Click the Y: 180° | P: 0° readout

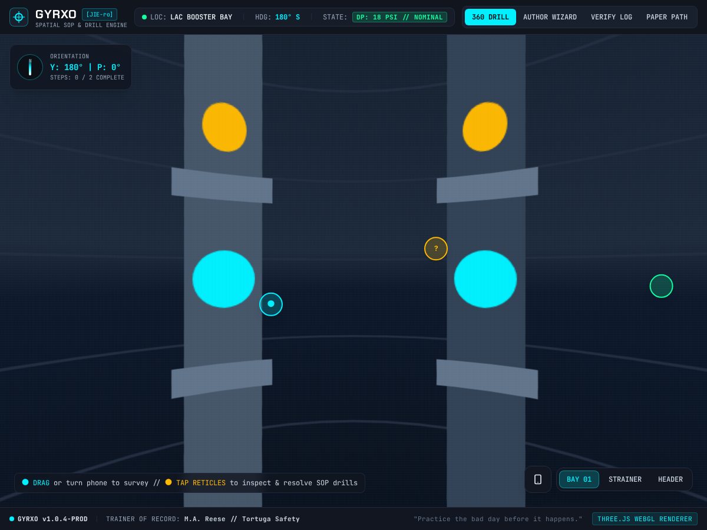85,67
